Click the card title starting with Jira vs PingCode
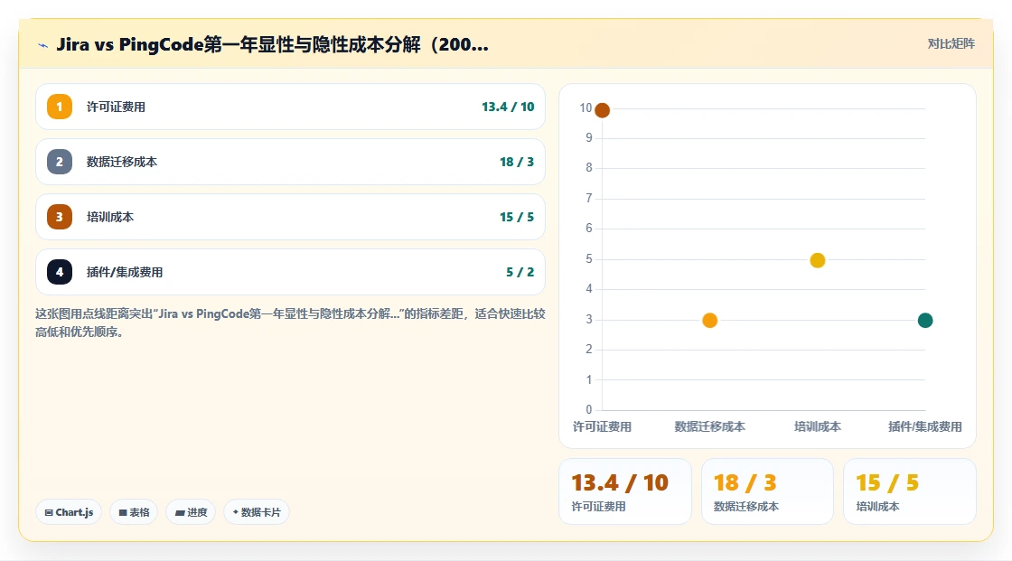 tap(272, 44)
